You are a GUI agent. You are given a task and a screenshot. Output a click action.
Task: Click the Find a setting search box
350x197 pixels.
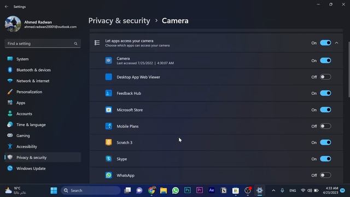coord(43,44)
